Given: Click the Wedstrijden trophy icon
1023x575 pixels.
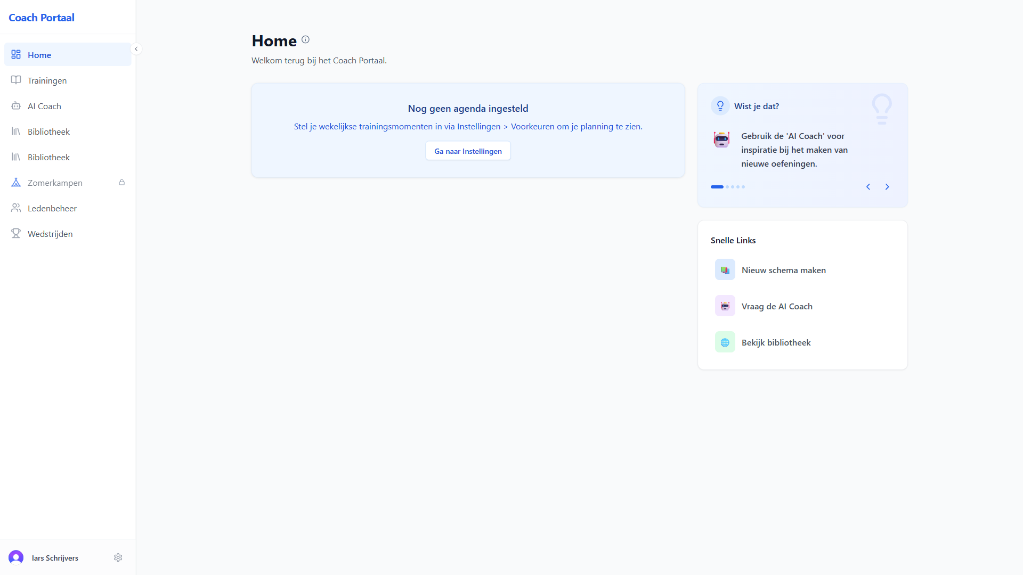Looking at the screenshot, I should (x=16, y=234).
